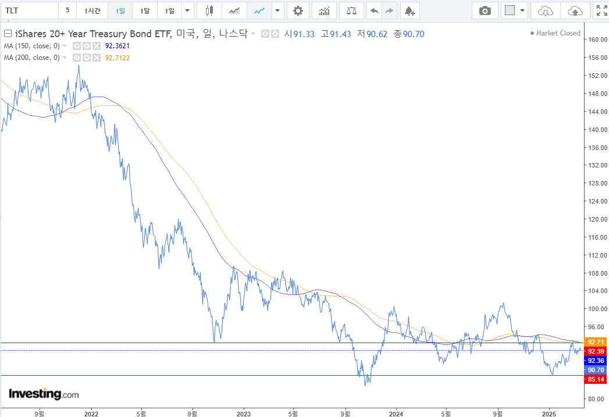Image resolution: width=609 pixels, height=417 pixels.
Task: Expand the chart type dropdown arrow
Action: point(277,10)
